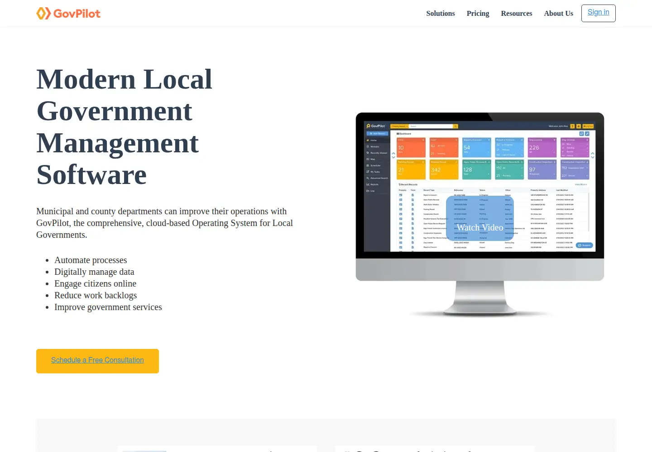Open the Resources menu

(x=517, y=14)
